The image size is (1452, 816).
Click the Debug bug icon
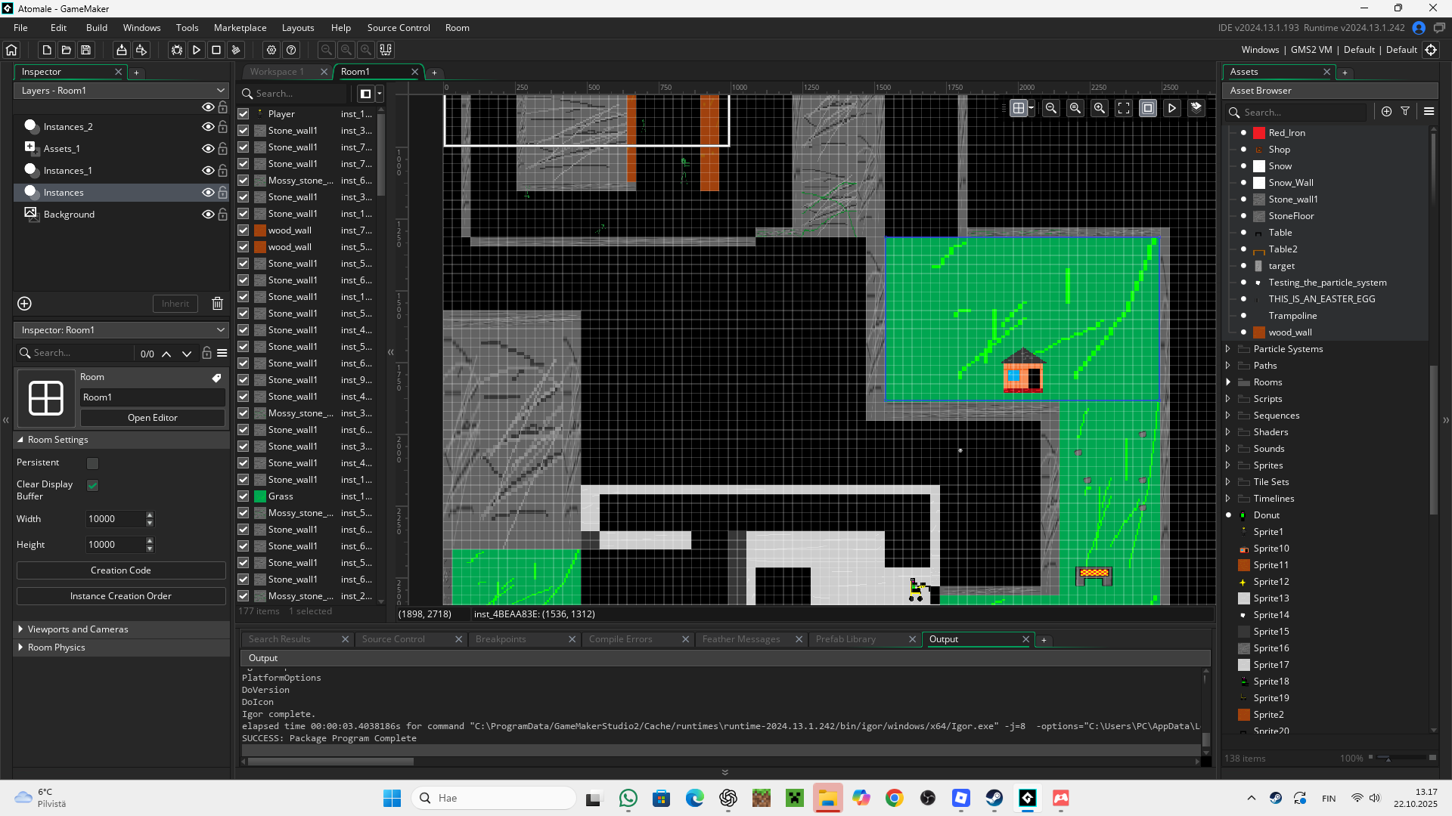click(x=177, y=50)
